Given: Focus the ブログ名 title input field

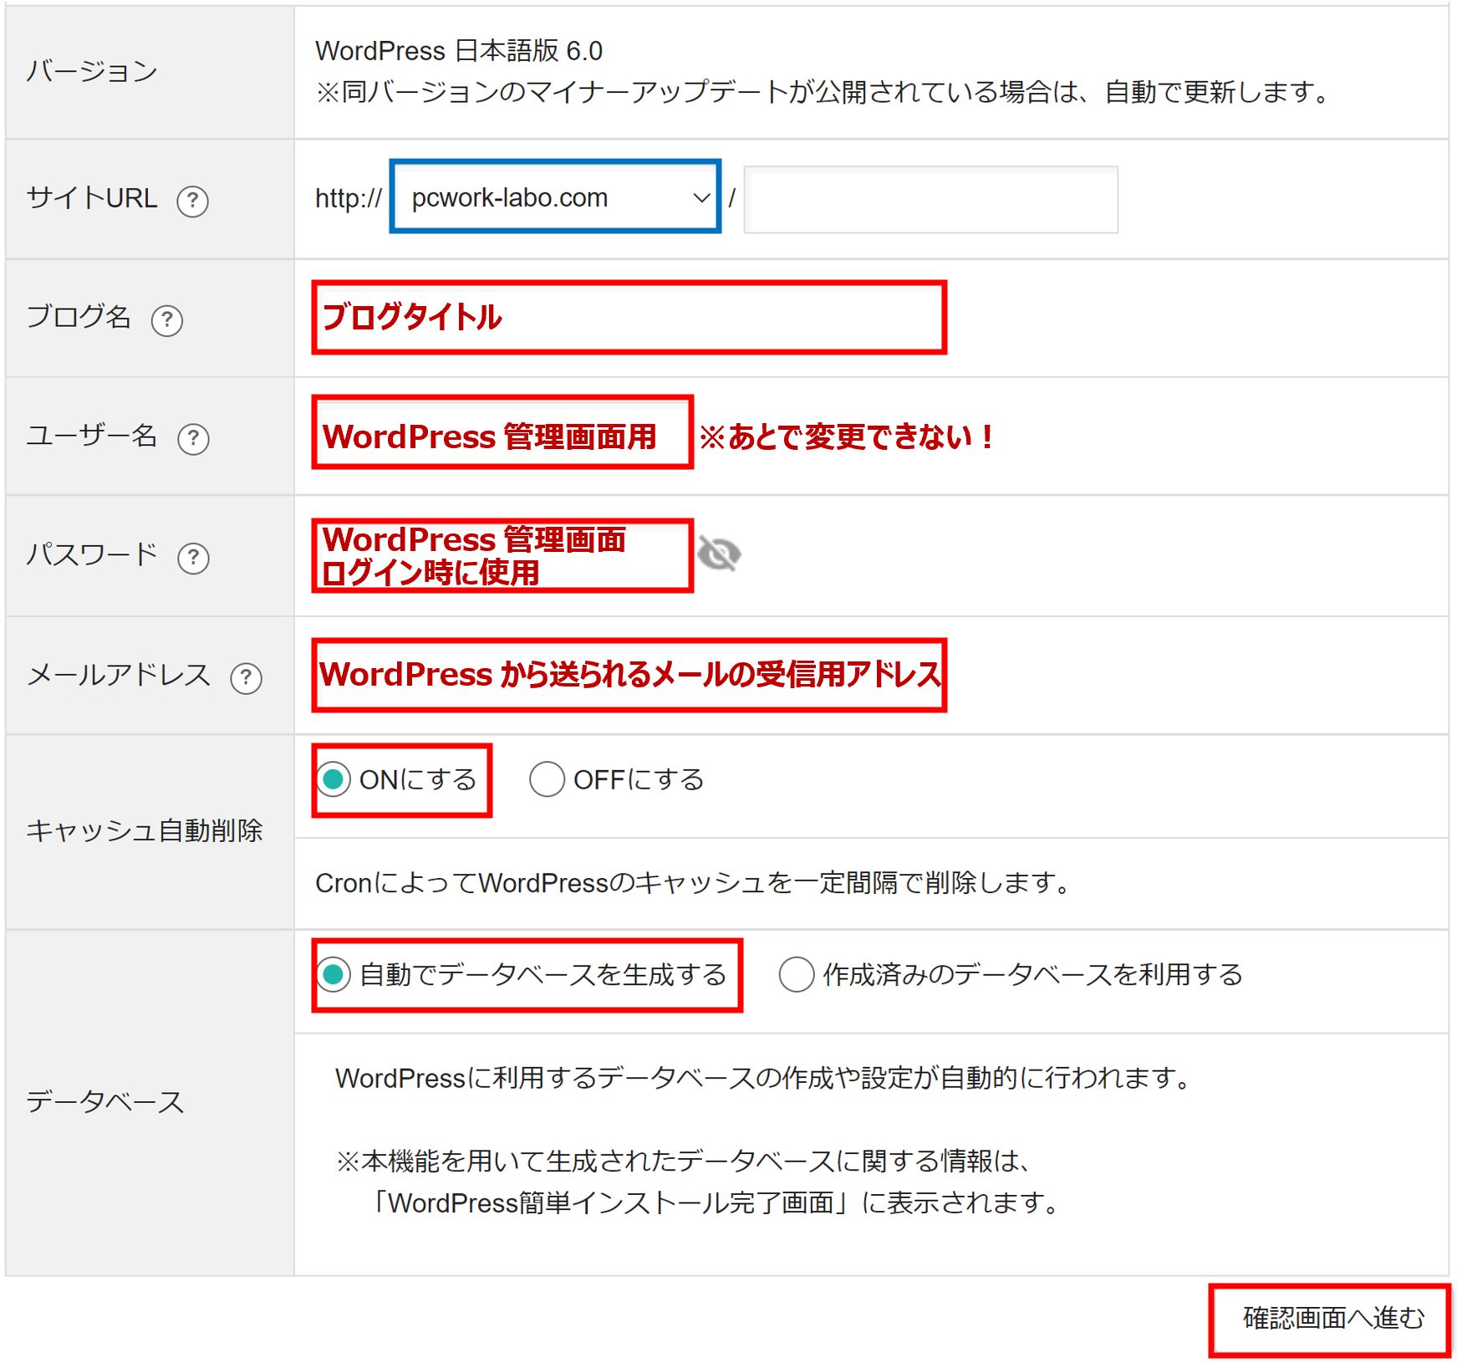Looking at the screenshot, I should tap(629, 317).
